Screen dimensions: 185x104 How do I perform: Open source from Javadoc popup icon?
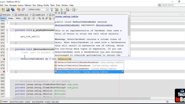pos(65,13)
